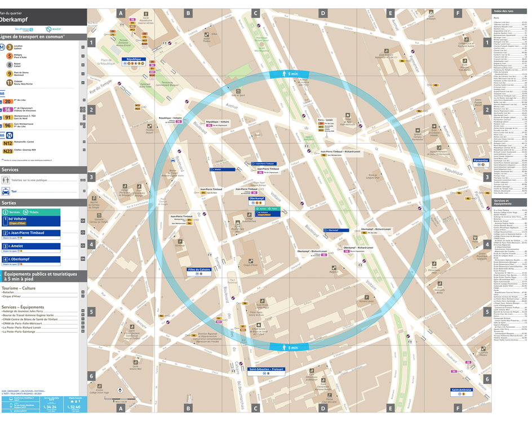Image resolution: width=532 pixels, height=421 pixels.
Task: Click the Île-de-France Mobilités logo
Action: (24, 29)
